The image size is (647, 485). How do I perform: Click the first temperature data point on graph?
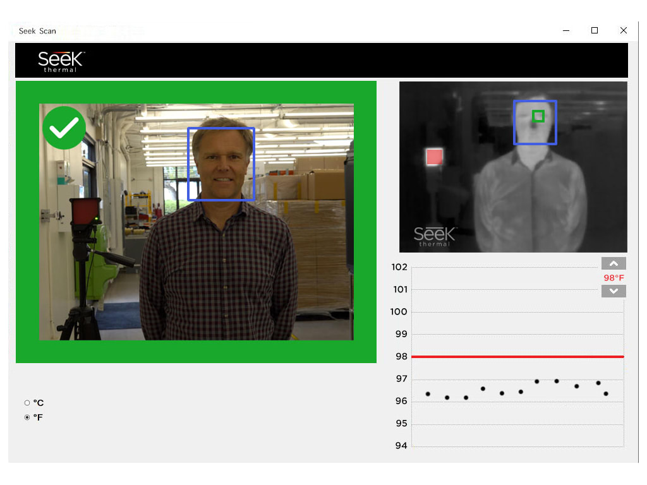[x=428, y=394]
